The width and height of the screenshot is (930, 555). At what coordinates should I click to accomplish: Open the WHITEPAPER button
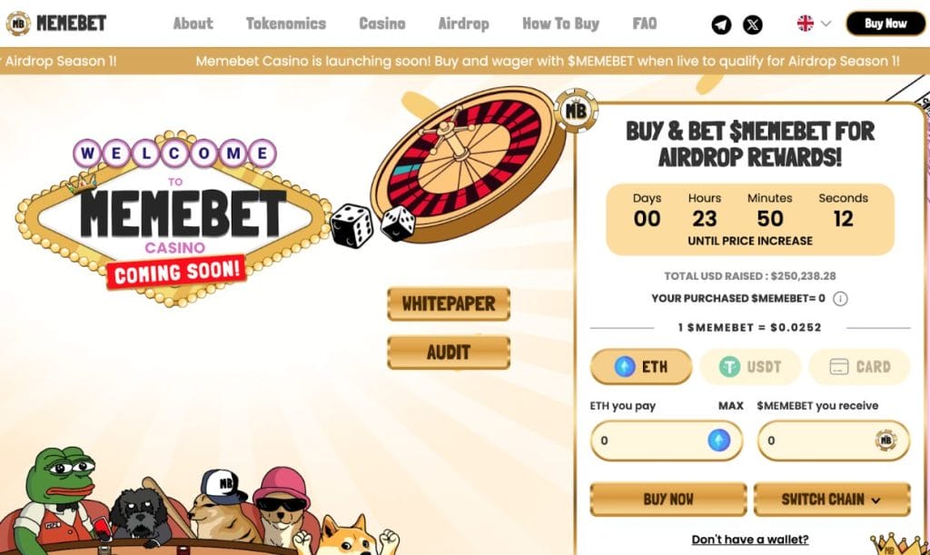(x=449, y=304)
